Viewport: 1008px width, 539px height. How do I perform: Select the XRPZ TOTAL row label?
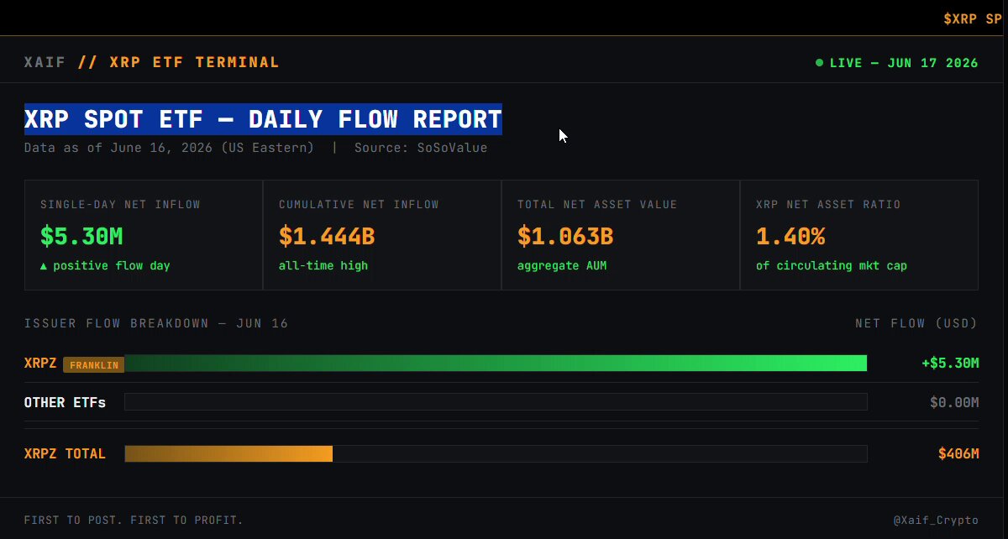tap(65, 453)
